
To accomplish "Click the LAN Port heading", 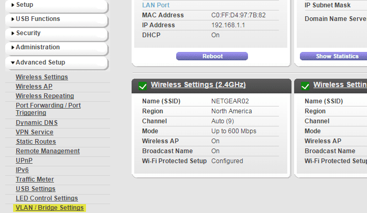I will [156, 5].
